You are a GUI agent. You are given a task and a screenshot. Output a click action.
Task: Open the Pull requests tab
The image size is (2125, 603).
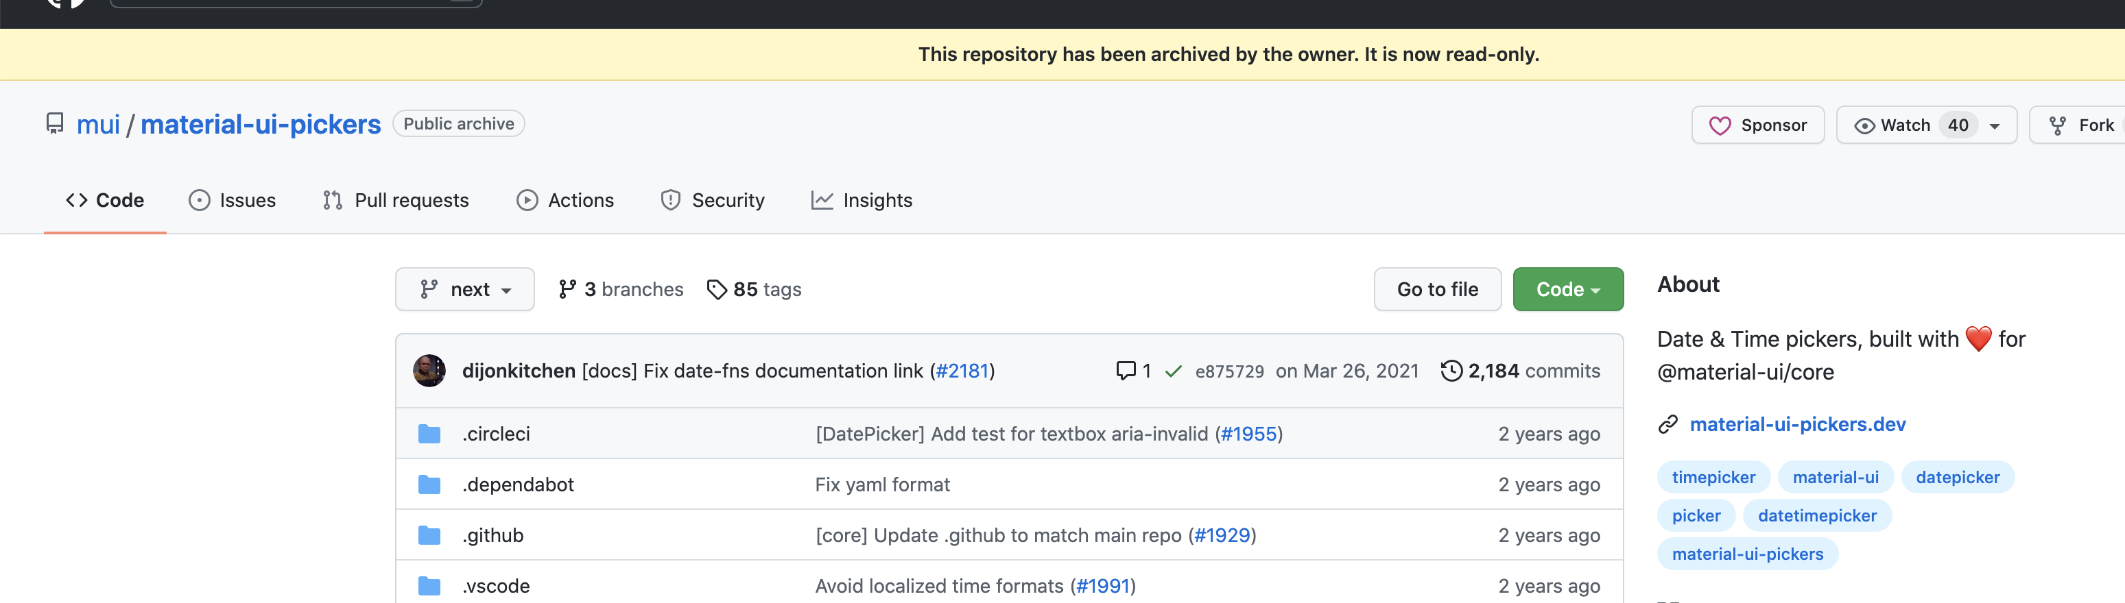point(395,200)
